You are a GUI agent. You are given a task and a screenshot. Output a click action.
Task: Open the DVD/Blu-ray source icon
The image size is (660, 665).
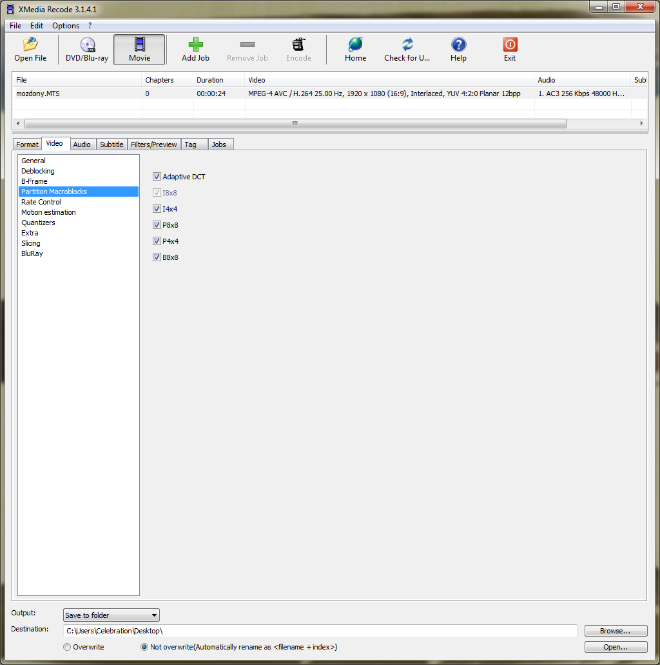point(87,44)
